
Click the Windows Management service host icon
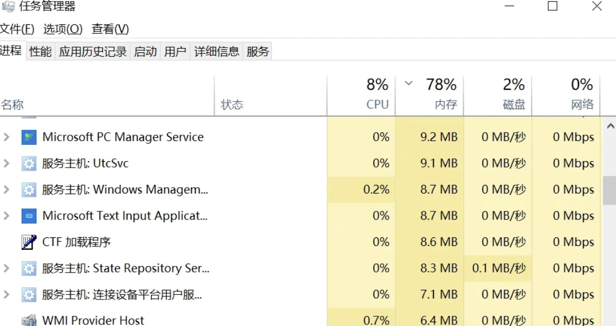[x=29, y=190]
